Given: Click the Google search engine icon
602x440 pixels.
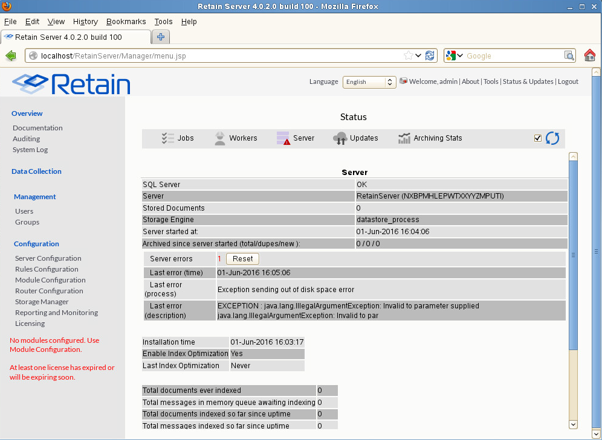Looking at the screenshot, I should coord(451,56).
